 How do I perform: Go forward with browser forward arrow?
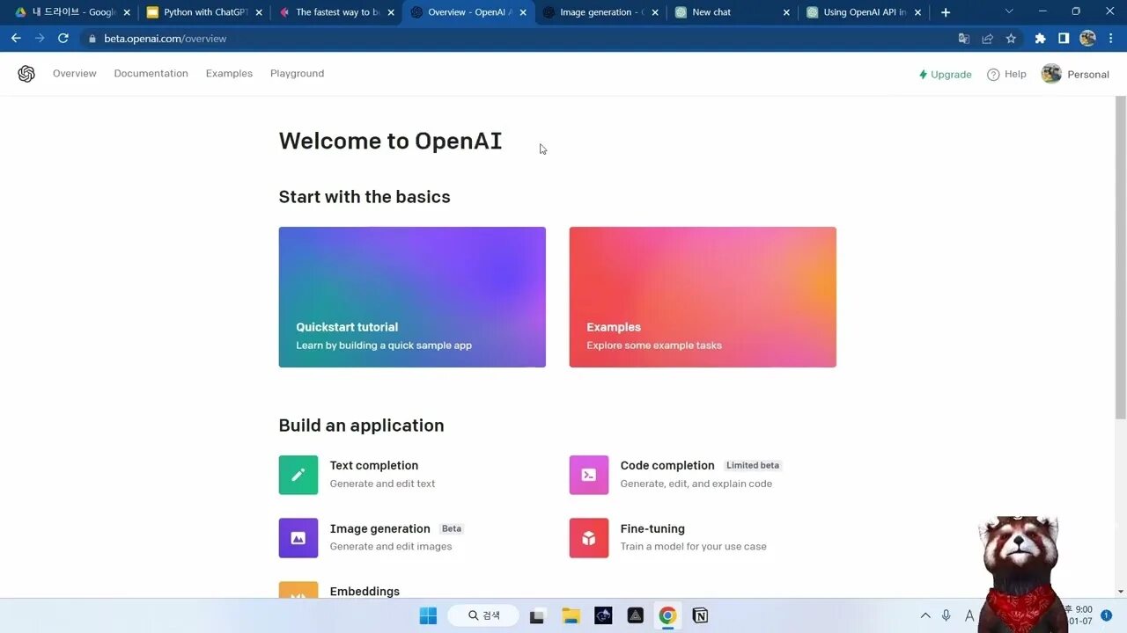[40, 39]
